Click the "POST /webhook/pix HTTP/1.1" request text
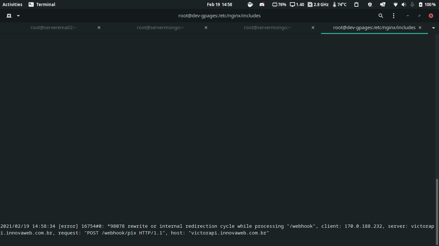The height and width of the screenshot is (246, 439). click(125, 233)
